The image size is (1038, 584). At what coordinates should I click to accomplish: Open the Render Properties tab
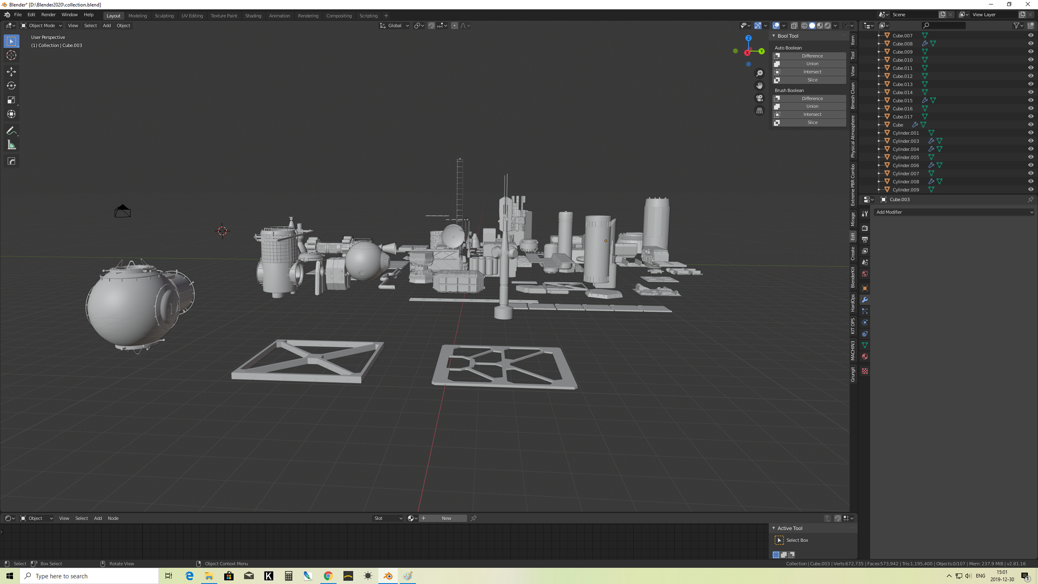(x=865, y=228)
